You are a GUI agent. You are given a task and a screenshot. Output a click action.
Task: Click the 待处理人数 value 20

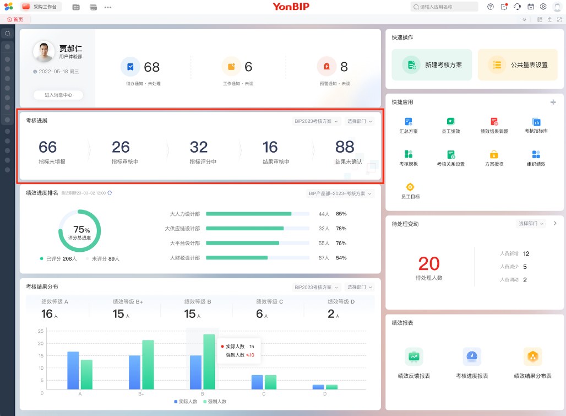[x=429, y=263]
